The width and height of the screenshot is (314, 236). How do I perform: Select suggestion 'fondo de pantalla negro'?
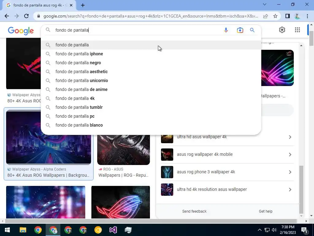pyautogui.click(x=151, y=63)
